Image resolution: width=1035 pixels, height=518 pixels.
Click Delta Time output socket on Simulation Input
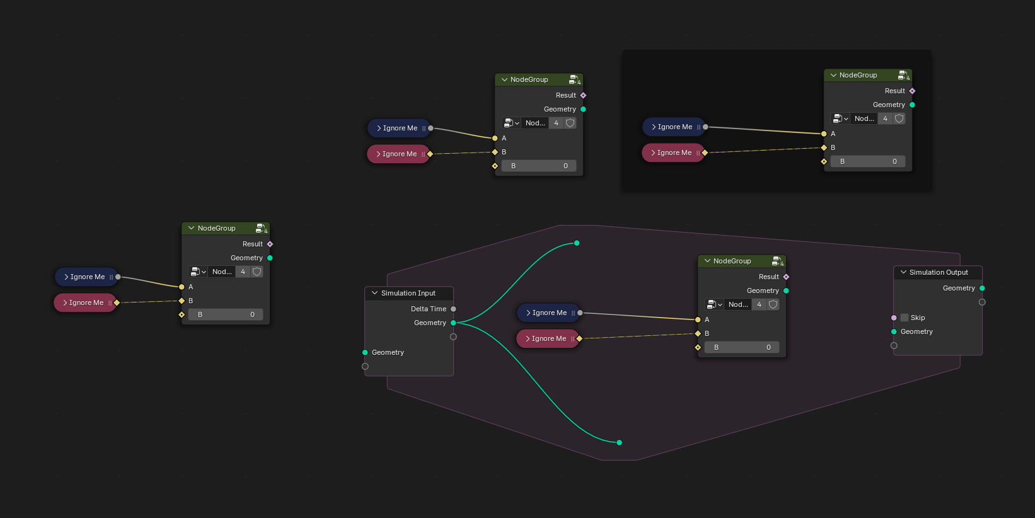(453, 309)
